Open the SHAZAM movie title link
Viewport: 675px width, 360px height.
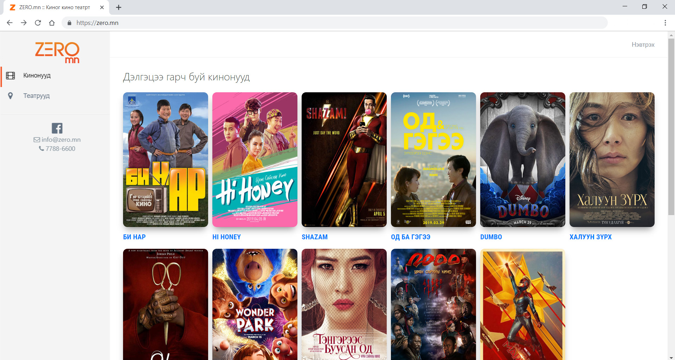[314, 237]
